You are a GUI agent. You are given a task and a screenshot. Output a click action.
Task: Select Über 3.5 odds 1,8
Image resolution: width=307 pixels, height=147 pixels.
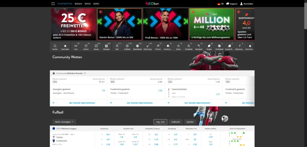122,137
